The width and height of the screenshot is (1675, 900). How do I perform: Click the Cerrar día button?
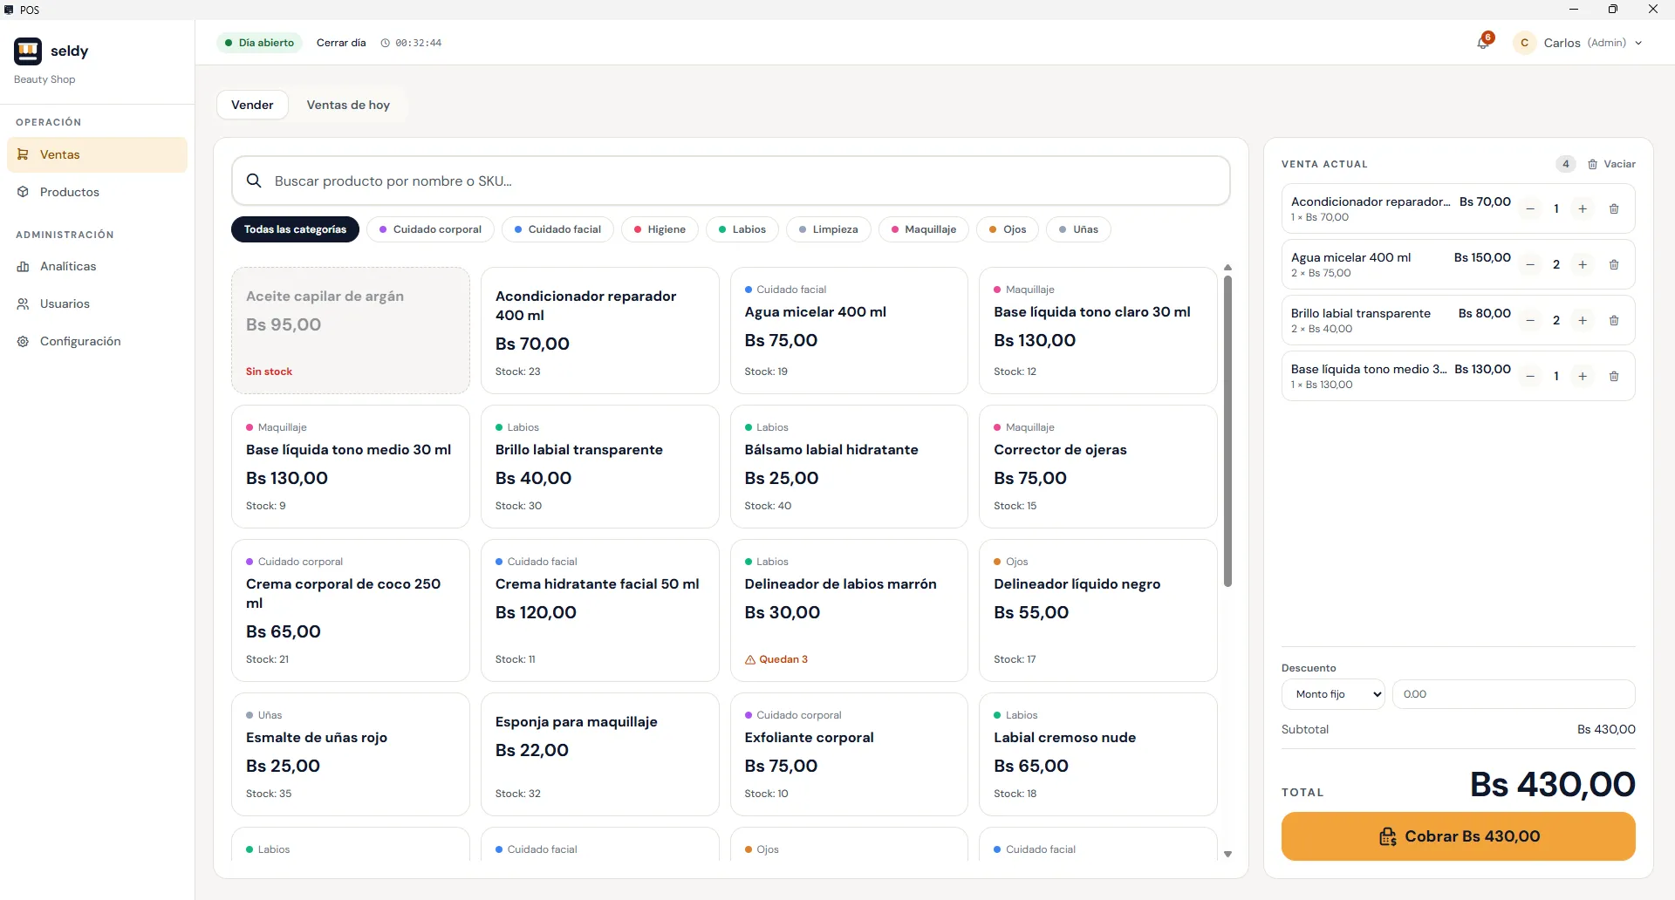click(341, 43)
